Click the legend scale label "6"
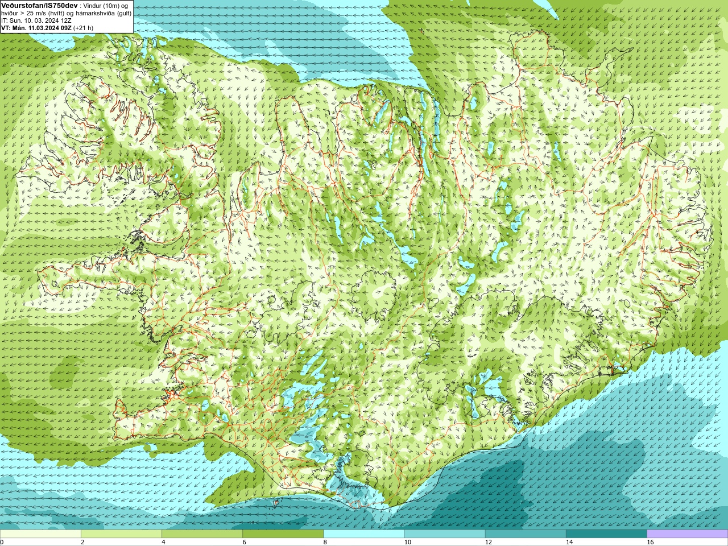The height and width of the screenshot is (546, 728). [x=244, y=542]
